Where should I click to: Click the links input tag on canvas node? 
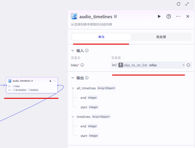(16, 86)
